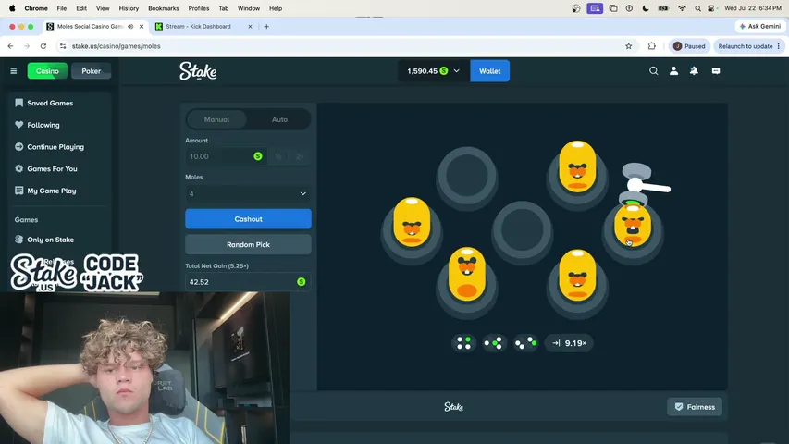This screenshot has height=444, width=789.
Task: Switch to Auto betting mode
Action: pos(279,120)
